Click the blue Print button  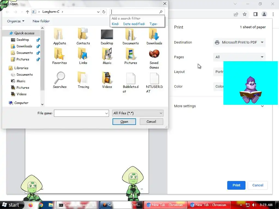click(x=236, y=185)
